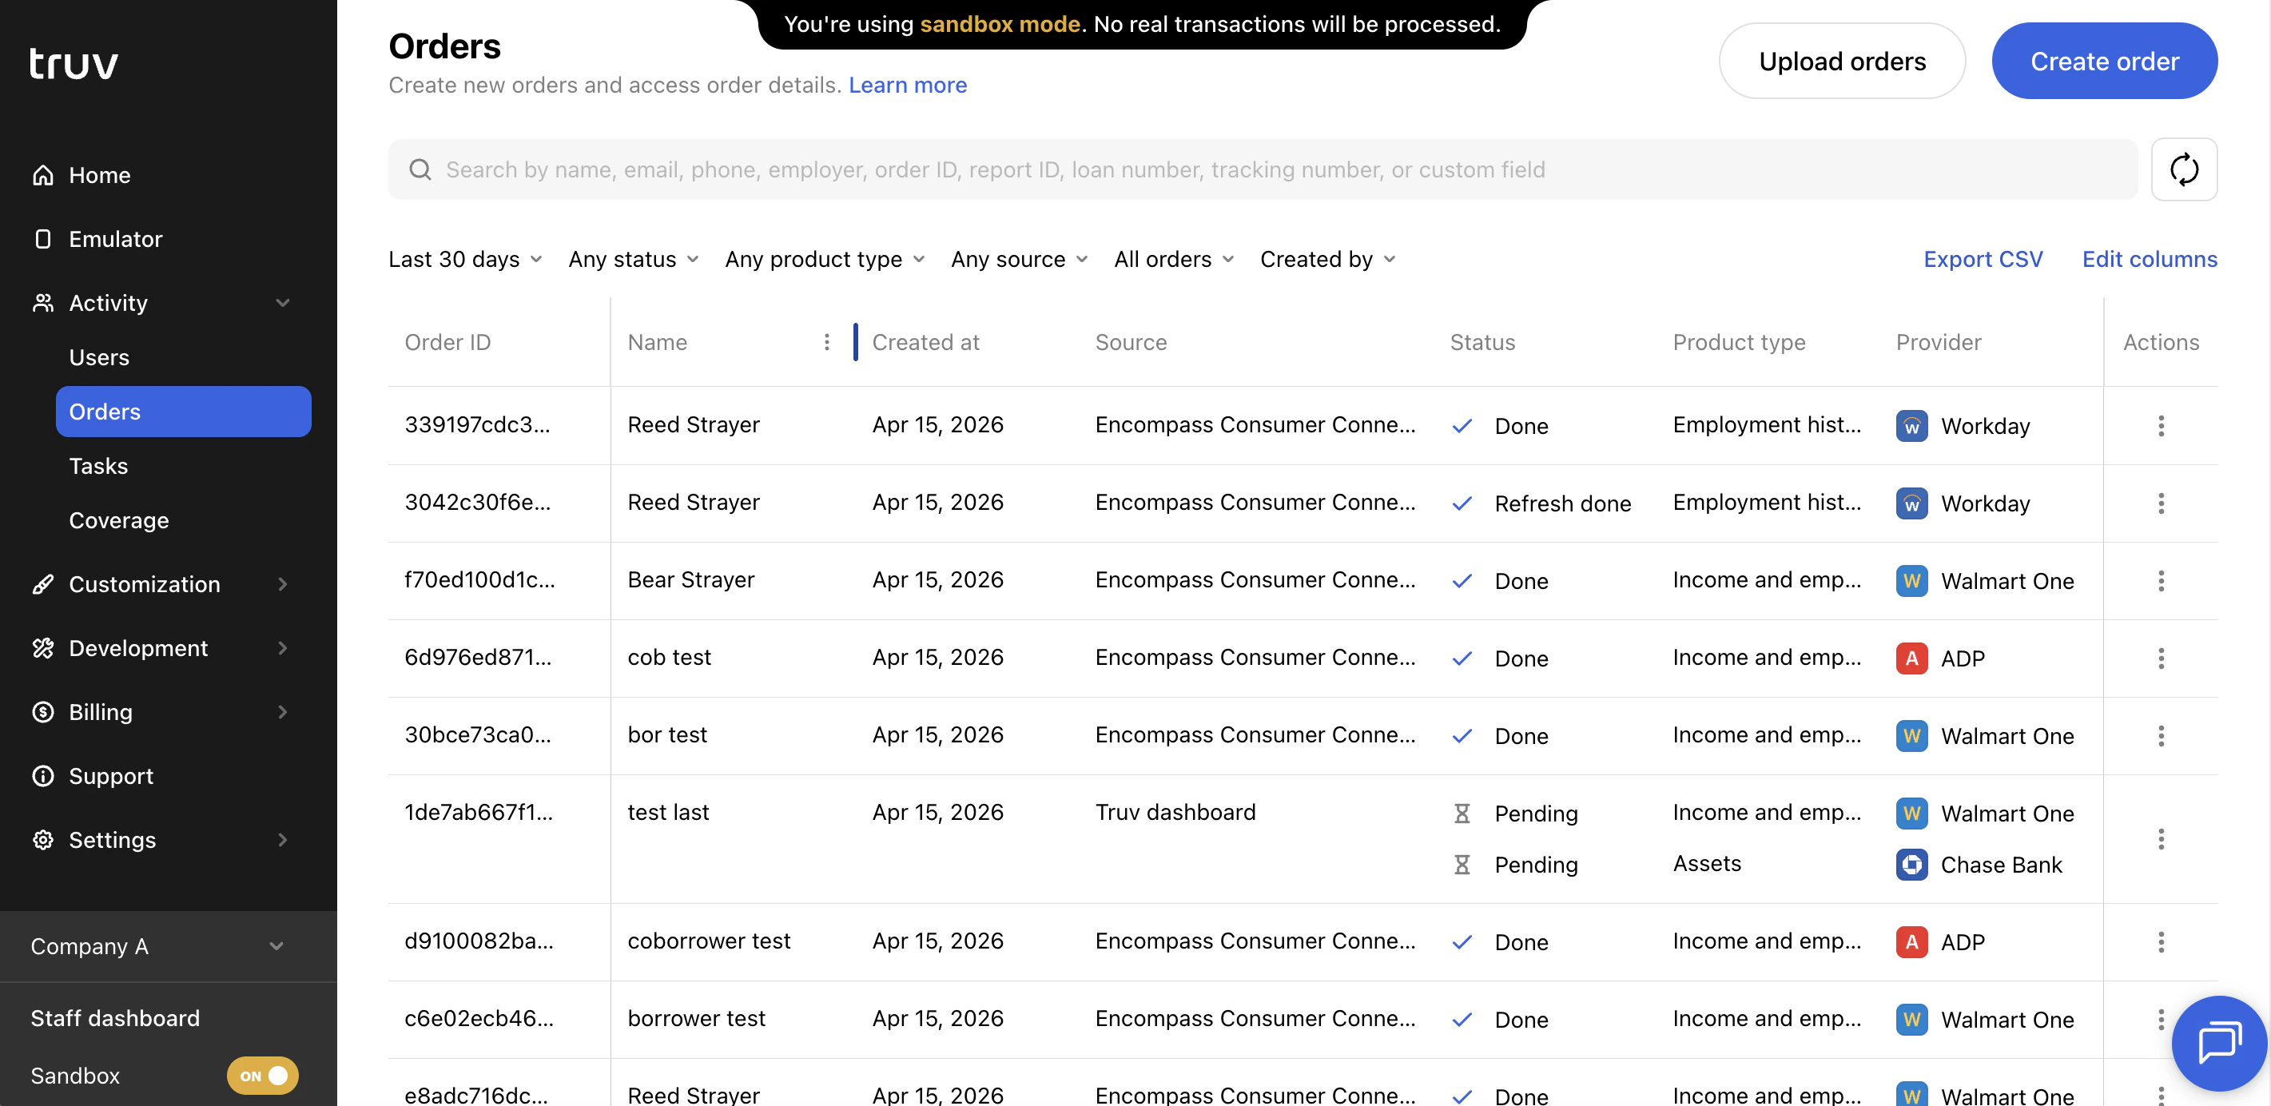Click the Chase Bank provider icon
The width and height of the screenshot is (2271, 1106).
[x=1911, y=865]
